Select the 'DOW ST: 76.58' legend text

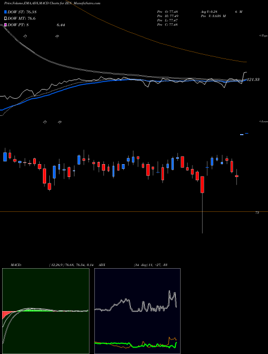point(22,12)
